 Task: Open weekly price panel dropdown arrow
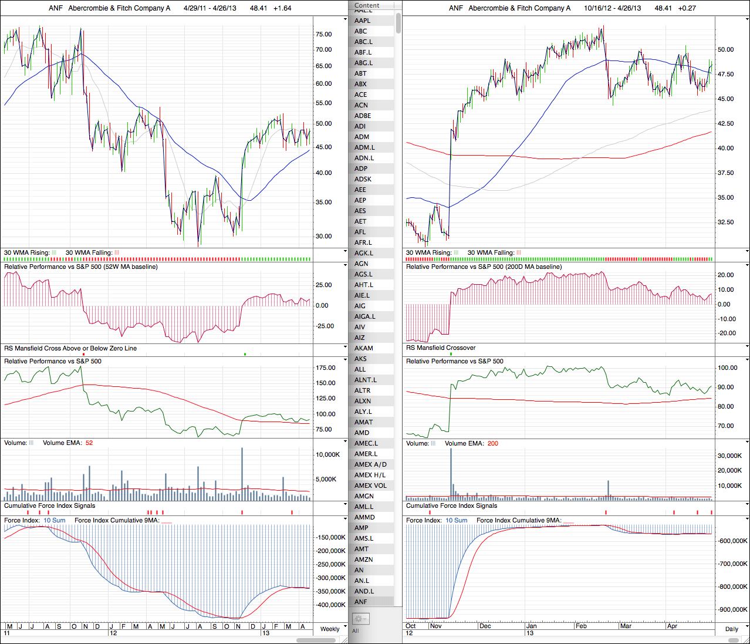click(345, 19)
